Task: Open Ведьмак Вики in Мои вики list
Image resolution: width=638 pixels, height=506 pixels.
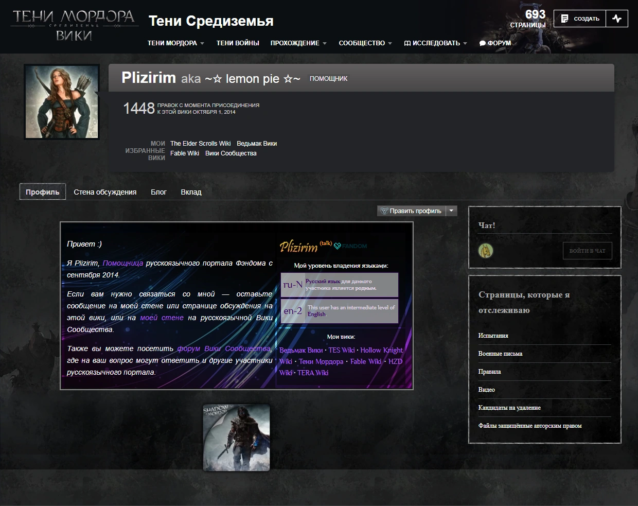Action: click(x=301, y=350)
